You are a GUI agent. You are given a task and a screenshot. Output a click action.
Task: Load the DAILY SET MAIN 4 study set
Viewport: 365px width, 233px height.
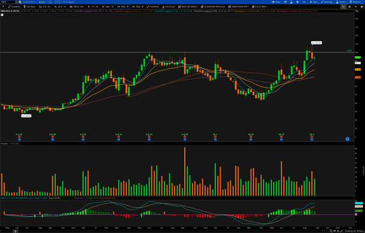click(x=188, y=7)
